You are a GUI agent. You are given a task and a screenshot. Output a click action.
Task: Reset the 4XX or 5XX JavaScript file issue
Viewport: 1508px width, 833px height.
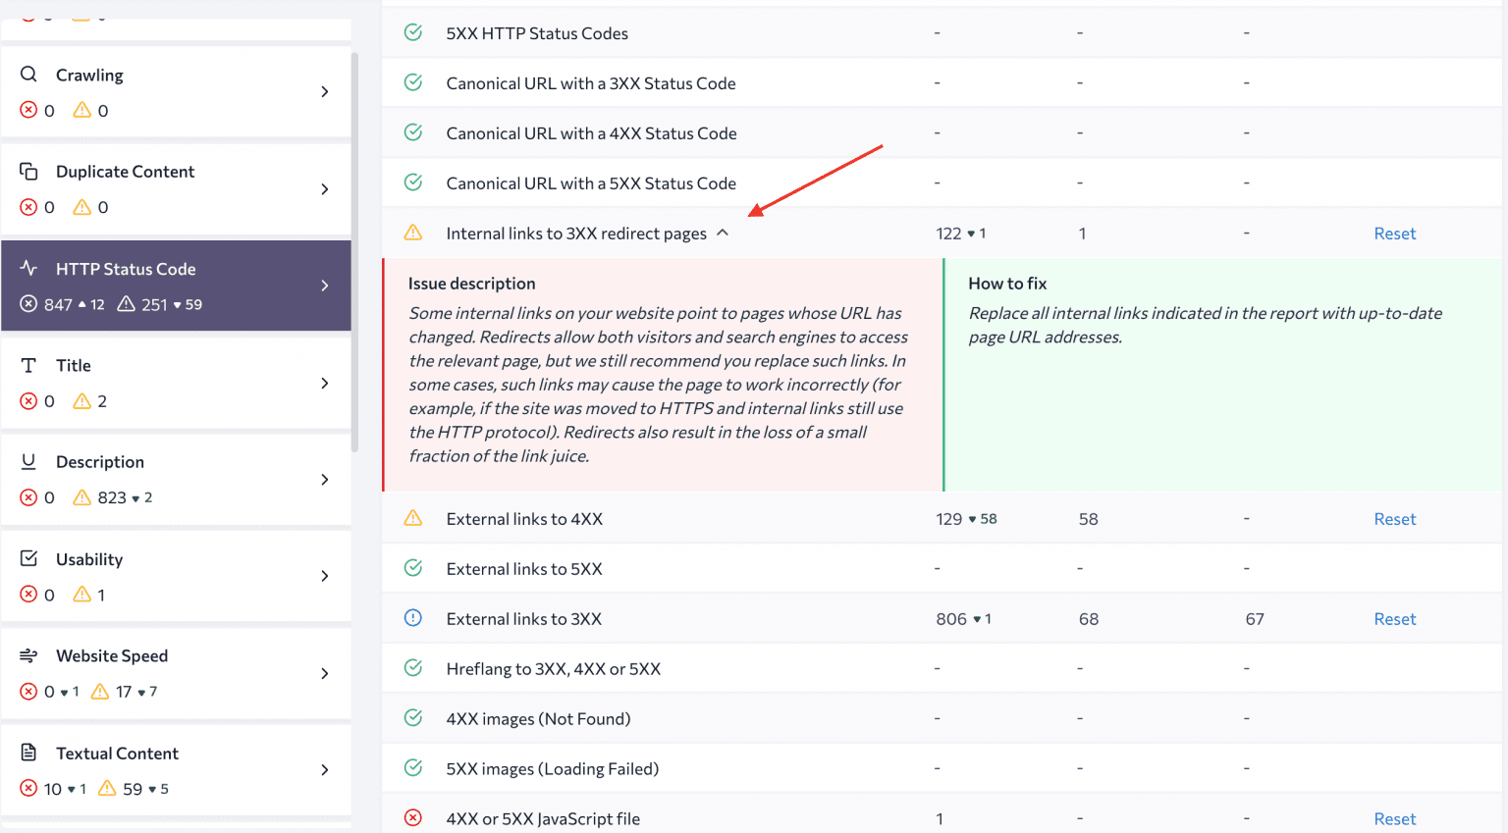click(x=1395, y=817)
